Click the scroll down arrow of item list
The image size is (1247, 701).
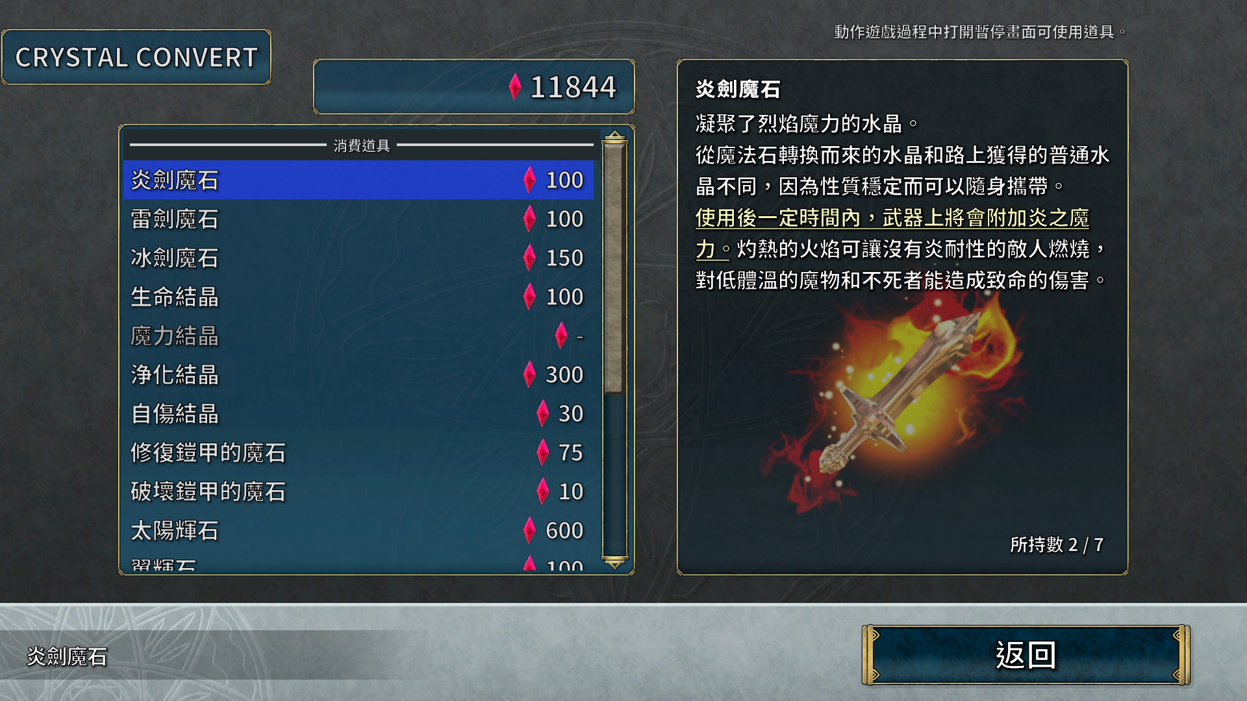614,562
